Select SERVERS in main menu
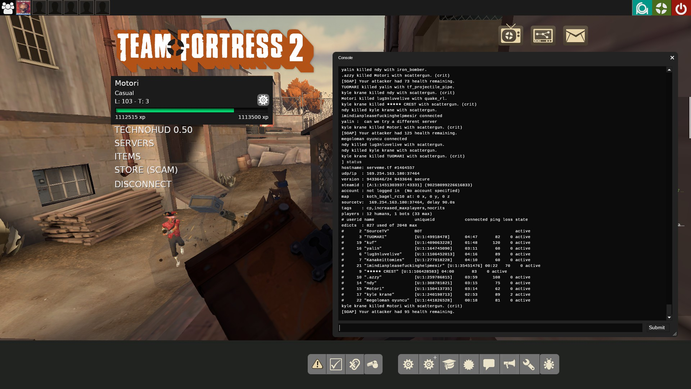This screenshot has height=389, width=691. click(134, 143)
